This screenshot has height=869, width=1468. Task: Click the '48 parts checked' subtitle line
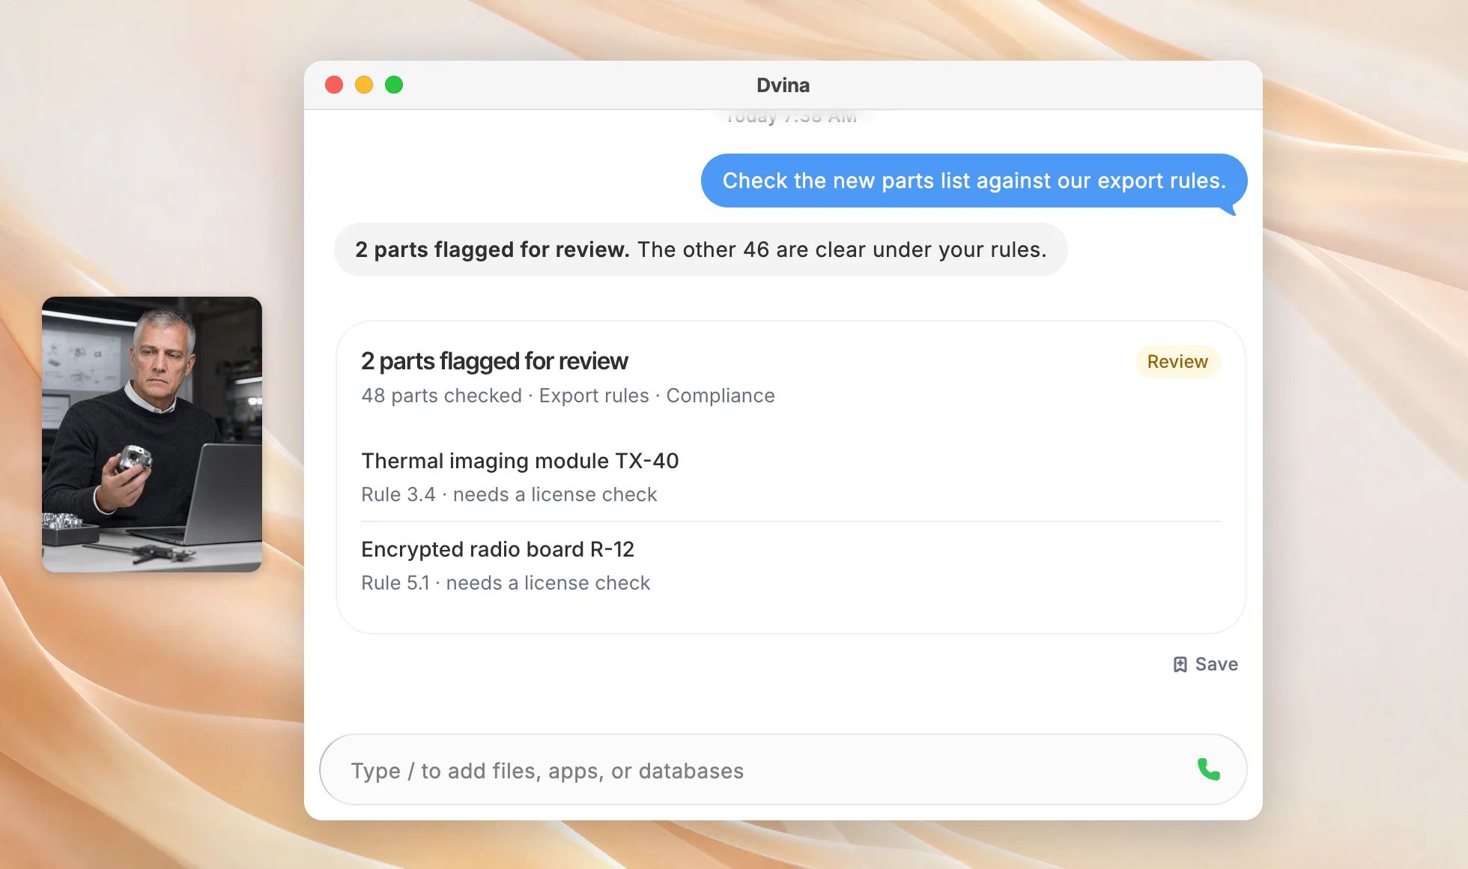click(568, 396)
